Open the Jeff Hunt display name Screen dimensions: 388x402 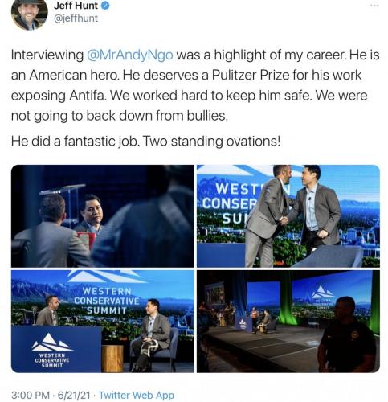[x=76, y=6]
